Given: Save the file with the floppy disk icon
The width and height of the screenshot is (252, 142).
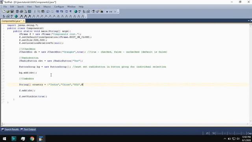Looking at the screenshot, I should pyautogui.click(x=12, y=11).
